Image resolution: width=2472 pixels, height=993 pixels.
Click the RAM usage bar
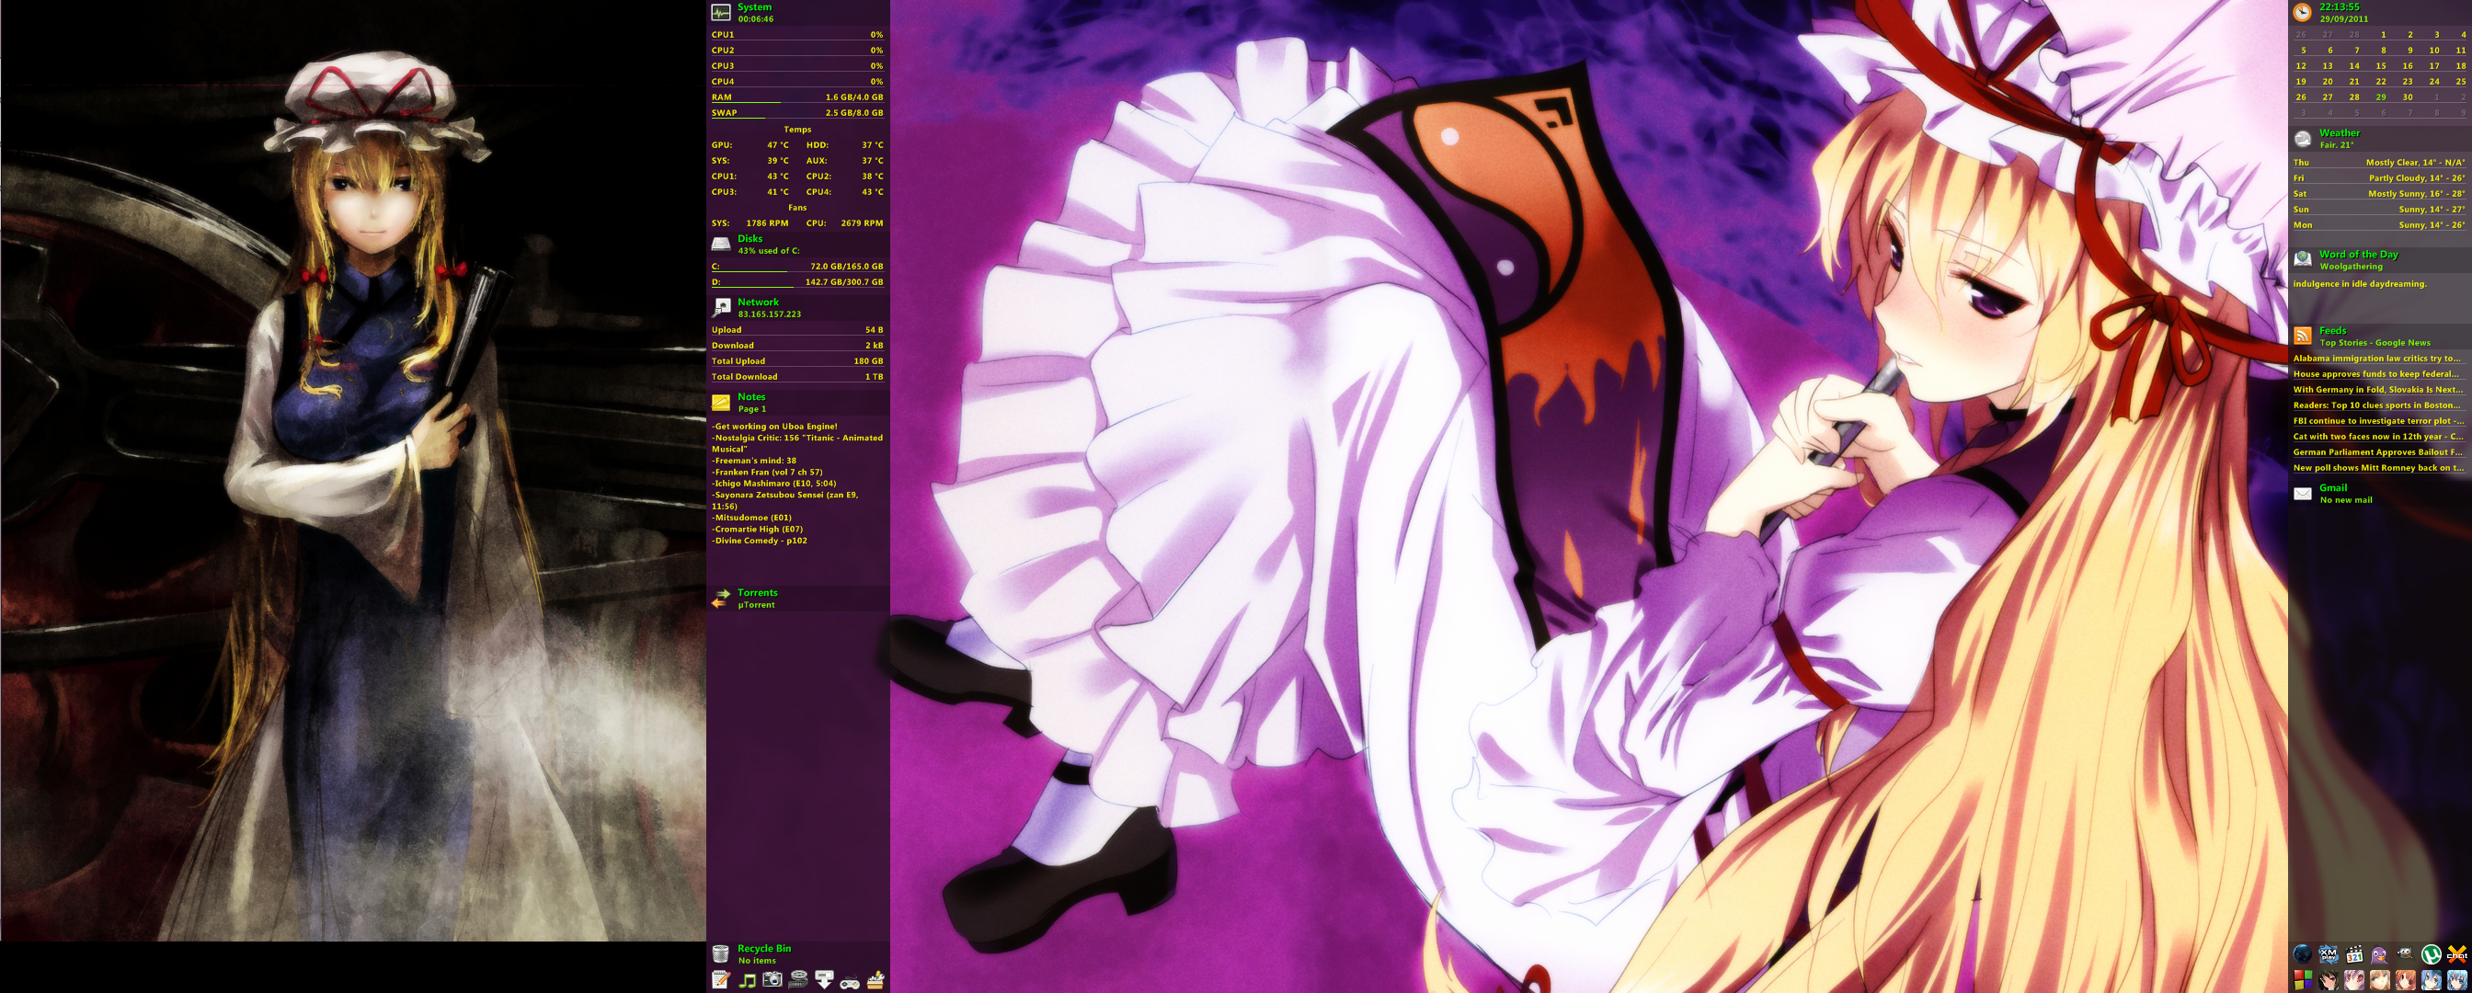pos(797,97)
